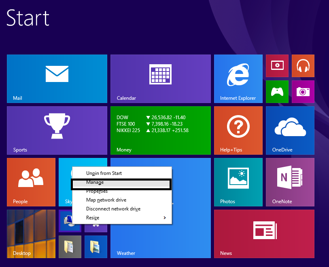Click DOW quote line in Money tile

tap(151, 117)
